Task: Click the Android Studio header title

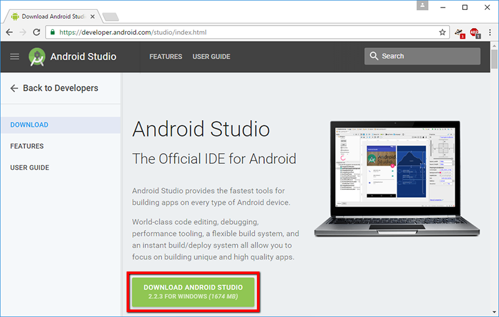Action: click(x=84, y=57)
